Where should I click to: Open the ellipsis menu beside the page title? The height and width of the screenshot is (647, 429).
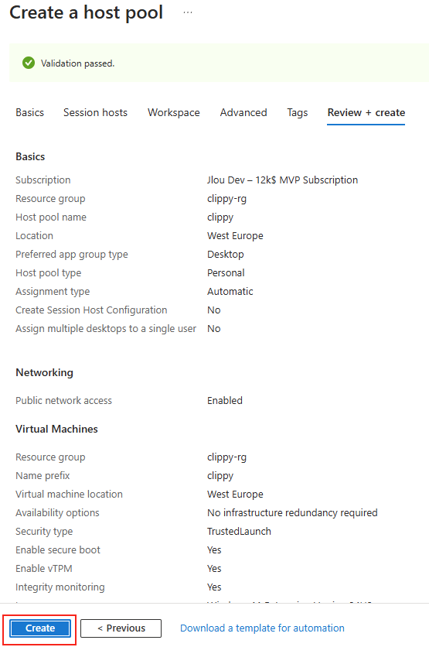(x=188, y=12)
